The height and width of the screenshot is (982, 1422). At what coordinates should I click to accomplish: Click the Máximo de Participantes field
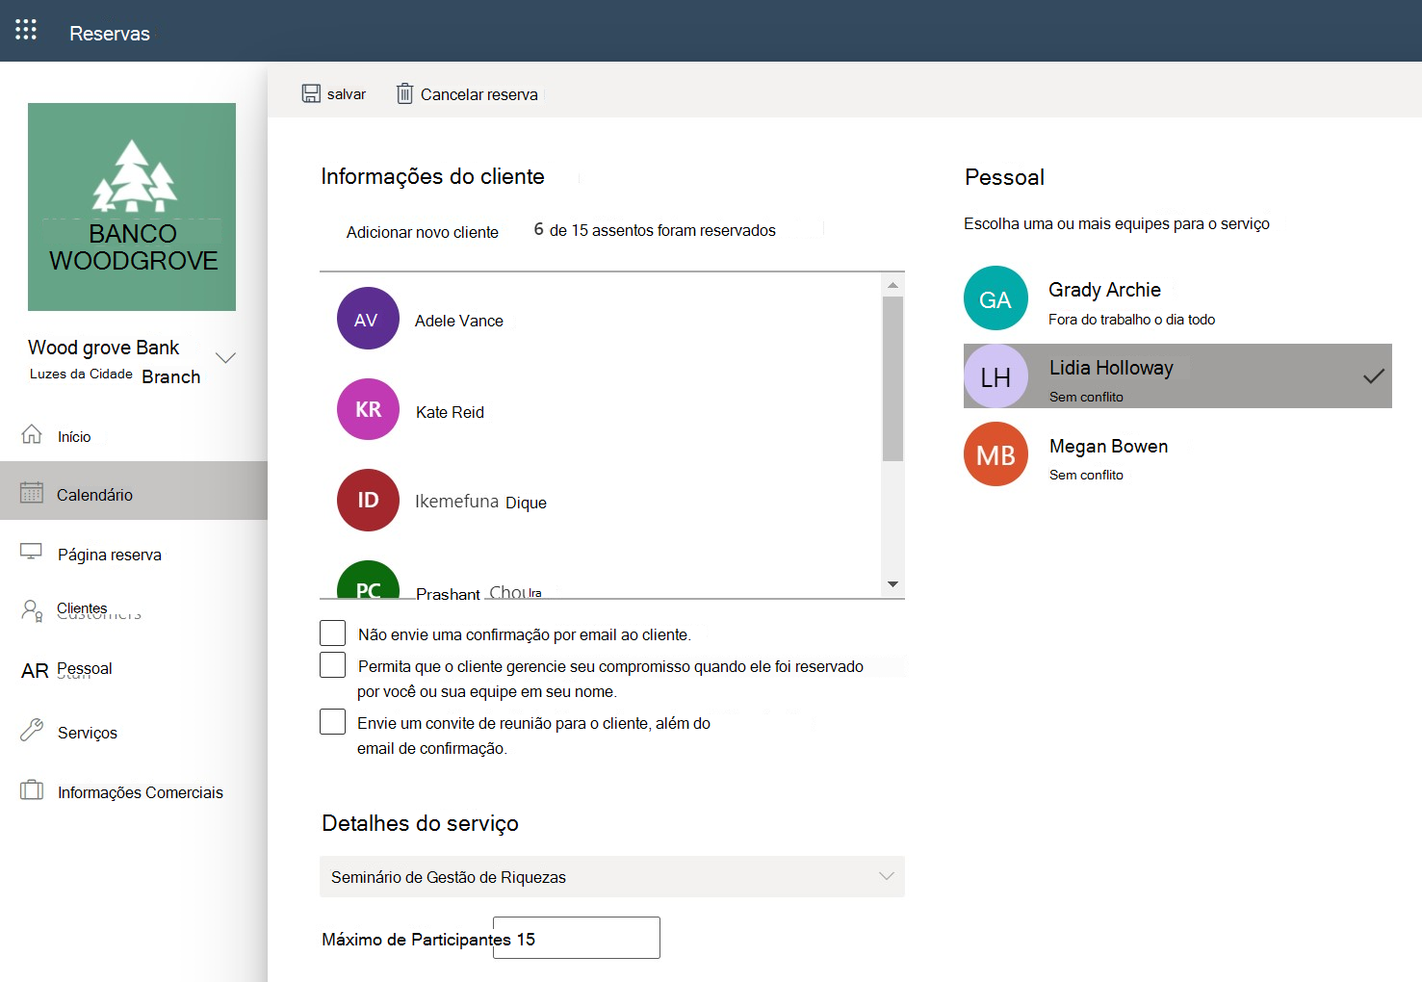tap(577, 938)
